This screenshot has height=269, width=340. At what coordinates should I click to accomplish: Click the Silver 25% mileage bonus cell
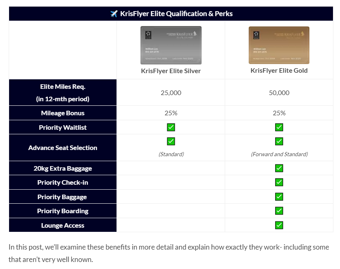[171, 113]
